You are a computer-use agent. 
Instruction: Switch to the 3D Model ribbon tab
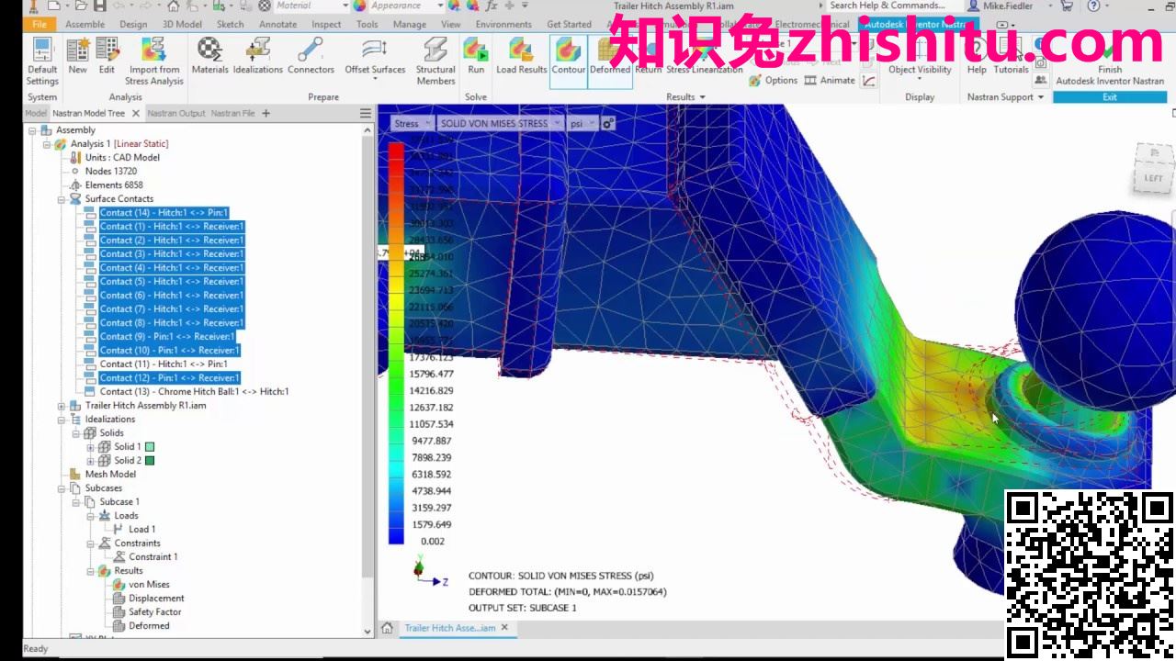(x=182, y=24)
